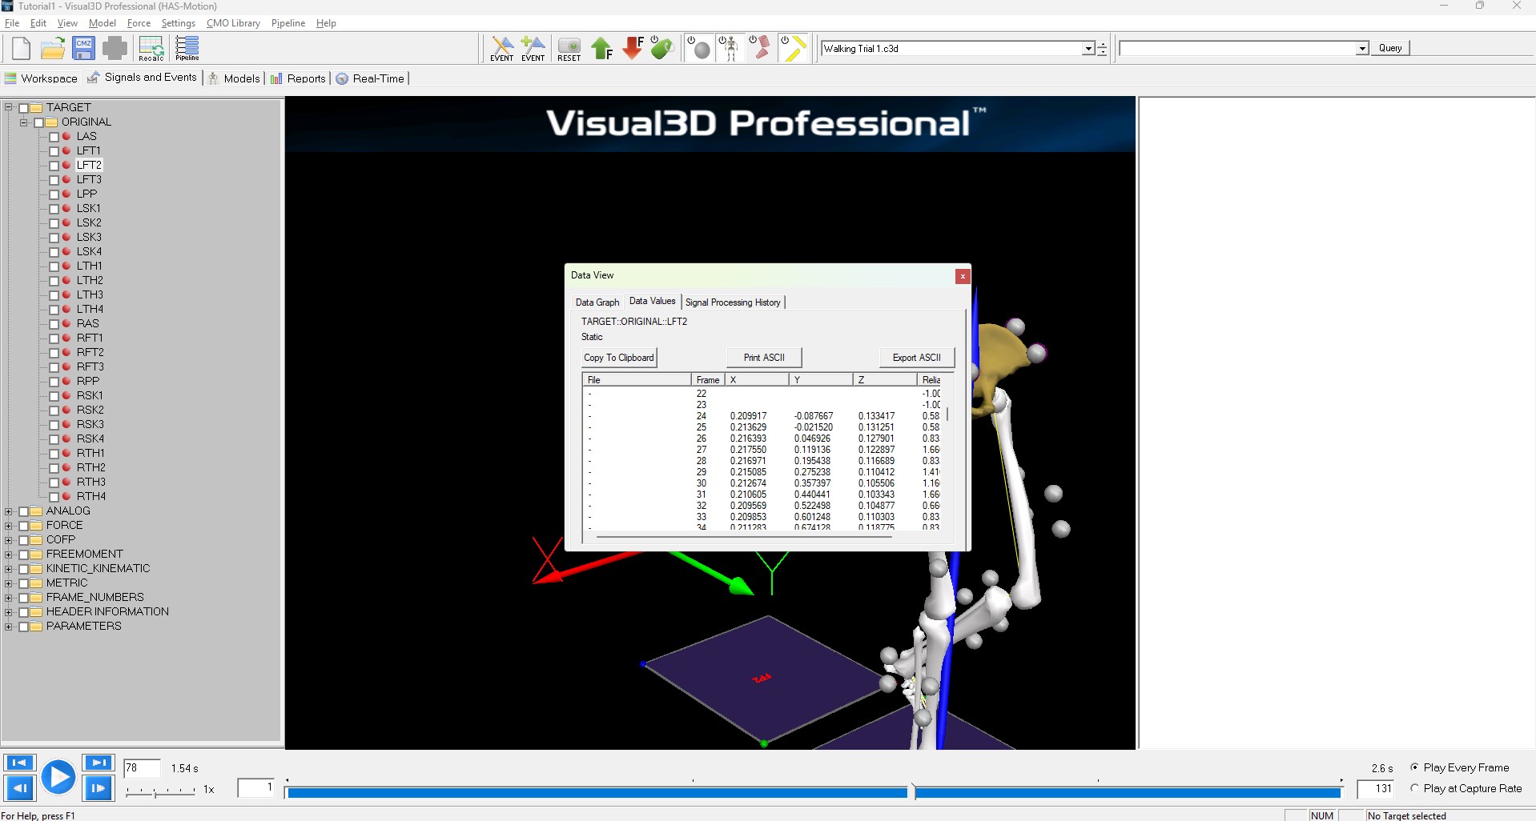The width and height of the screenshot is (1536, 821).
Task: Select Play at Capture Rate radio button
Action: click(x=1415, y=788)
